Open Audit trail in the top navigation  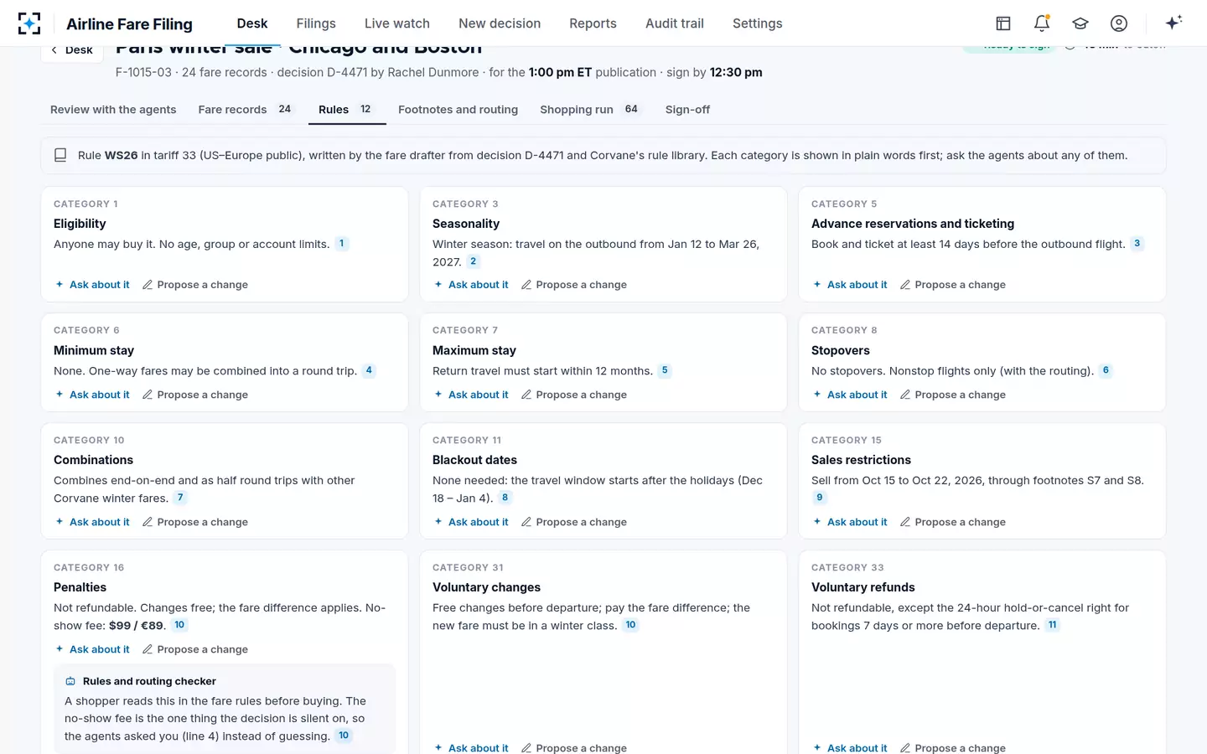pos(675,23)
